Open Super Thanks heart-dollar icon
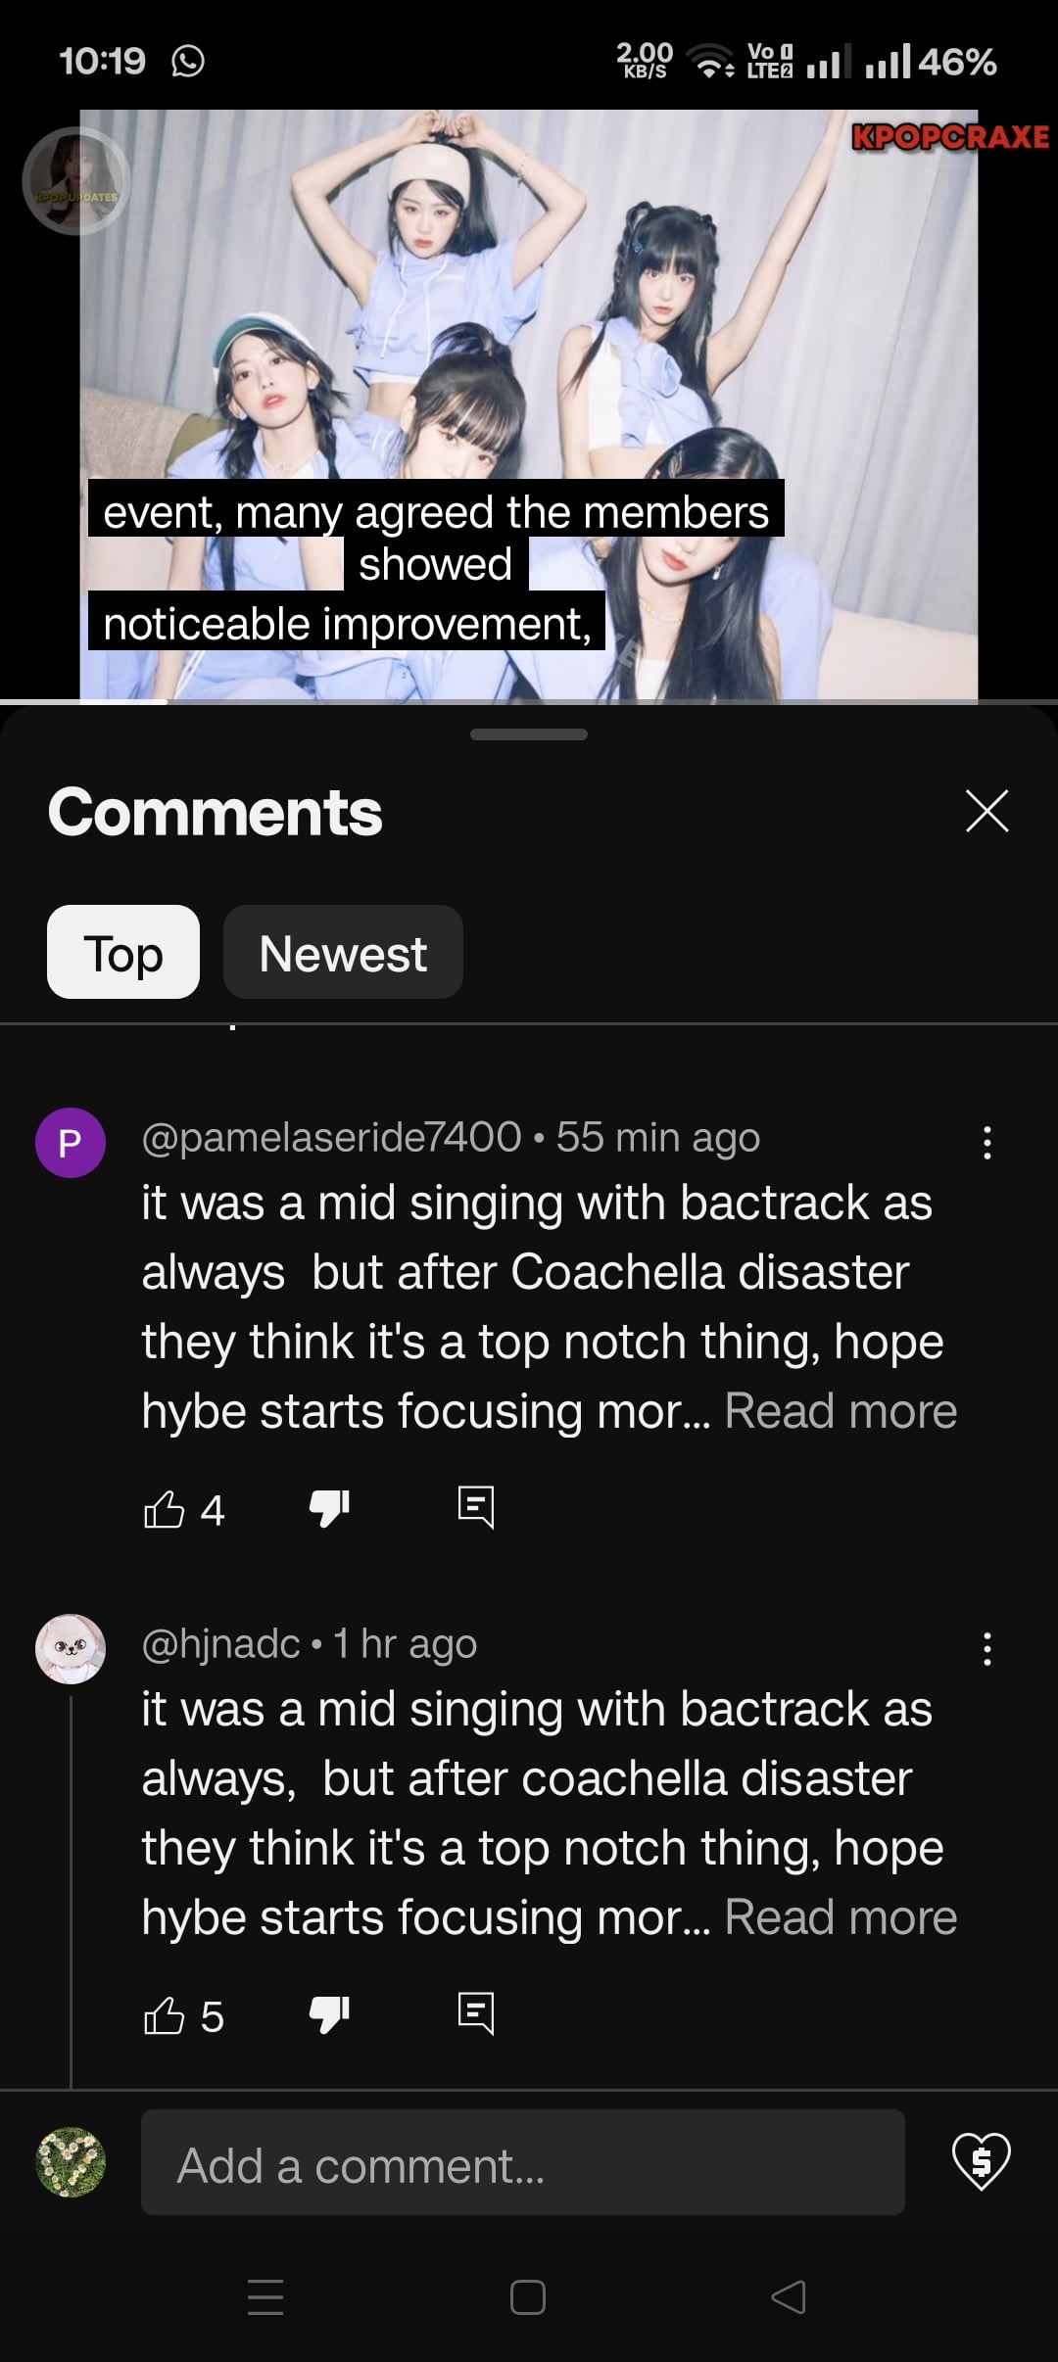Image resolution: width=1058 pixels, height=2362 pixels. [x=981, y=2160]
